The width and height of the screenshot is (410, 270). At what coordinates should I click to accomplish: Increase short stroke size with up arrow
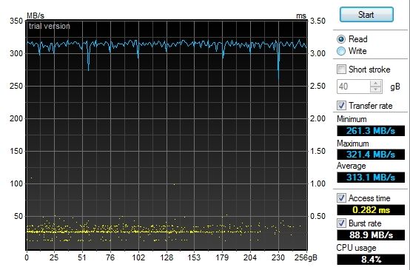[376, 84]
